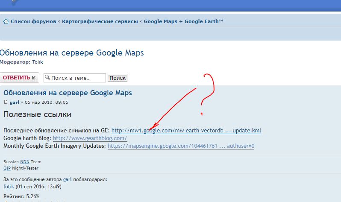
Task: Click the small post icon beside garl
Action: pyautogui.click(x=6, y=102)
